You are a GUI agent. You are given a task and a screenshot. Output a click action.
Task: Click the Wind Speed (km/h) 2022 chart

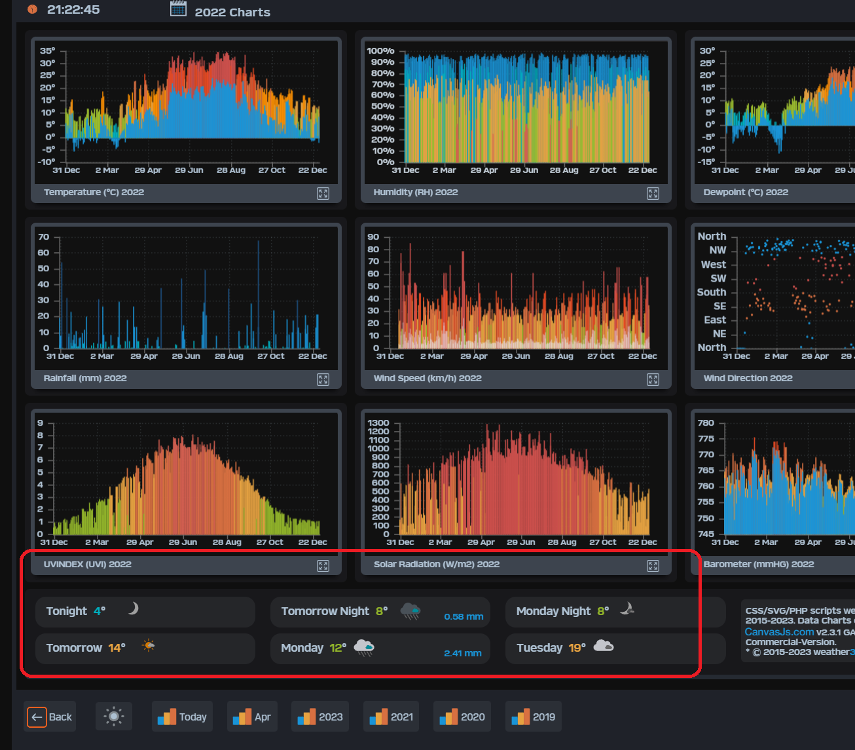click(x=516, y=297)
